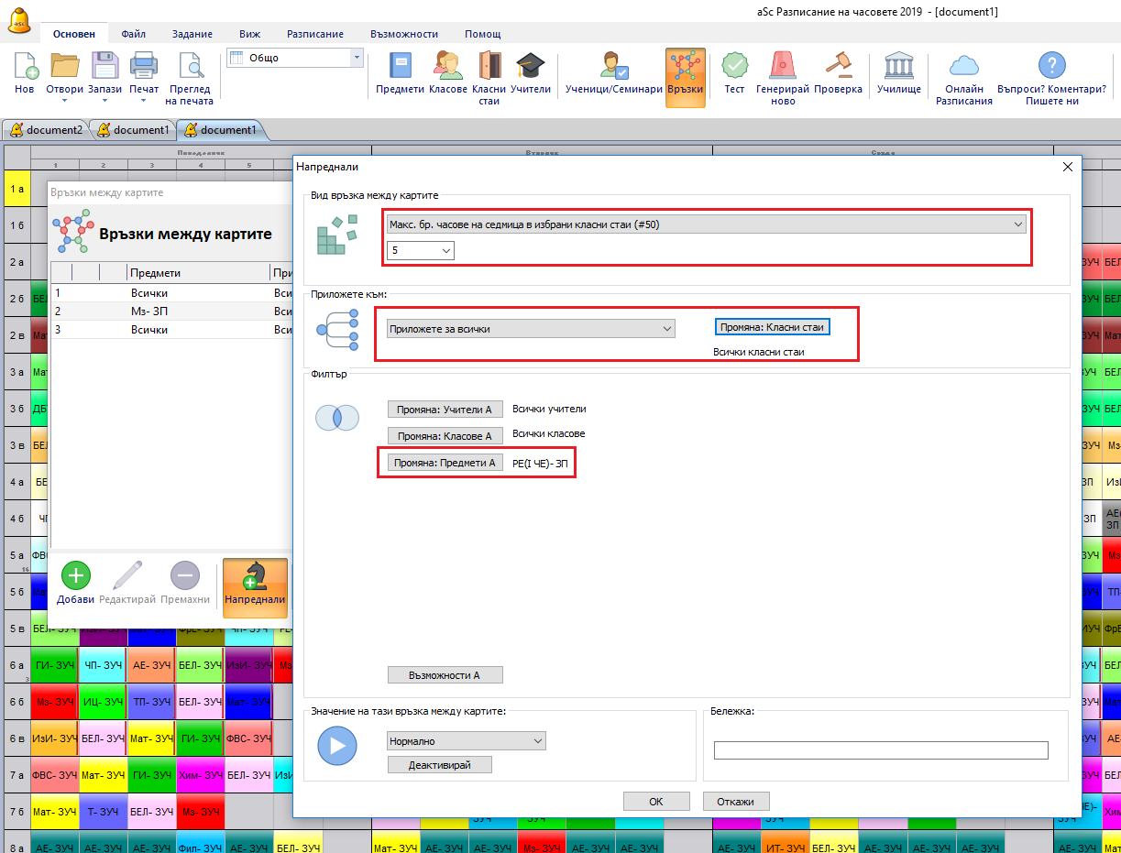The width and height of the screenshot is (1121, 853).
Task: Expand the relation type dropdown (#50)
Action: [706, 224]
